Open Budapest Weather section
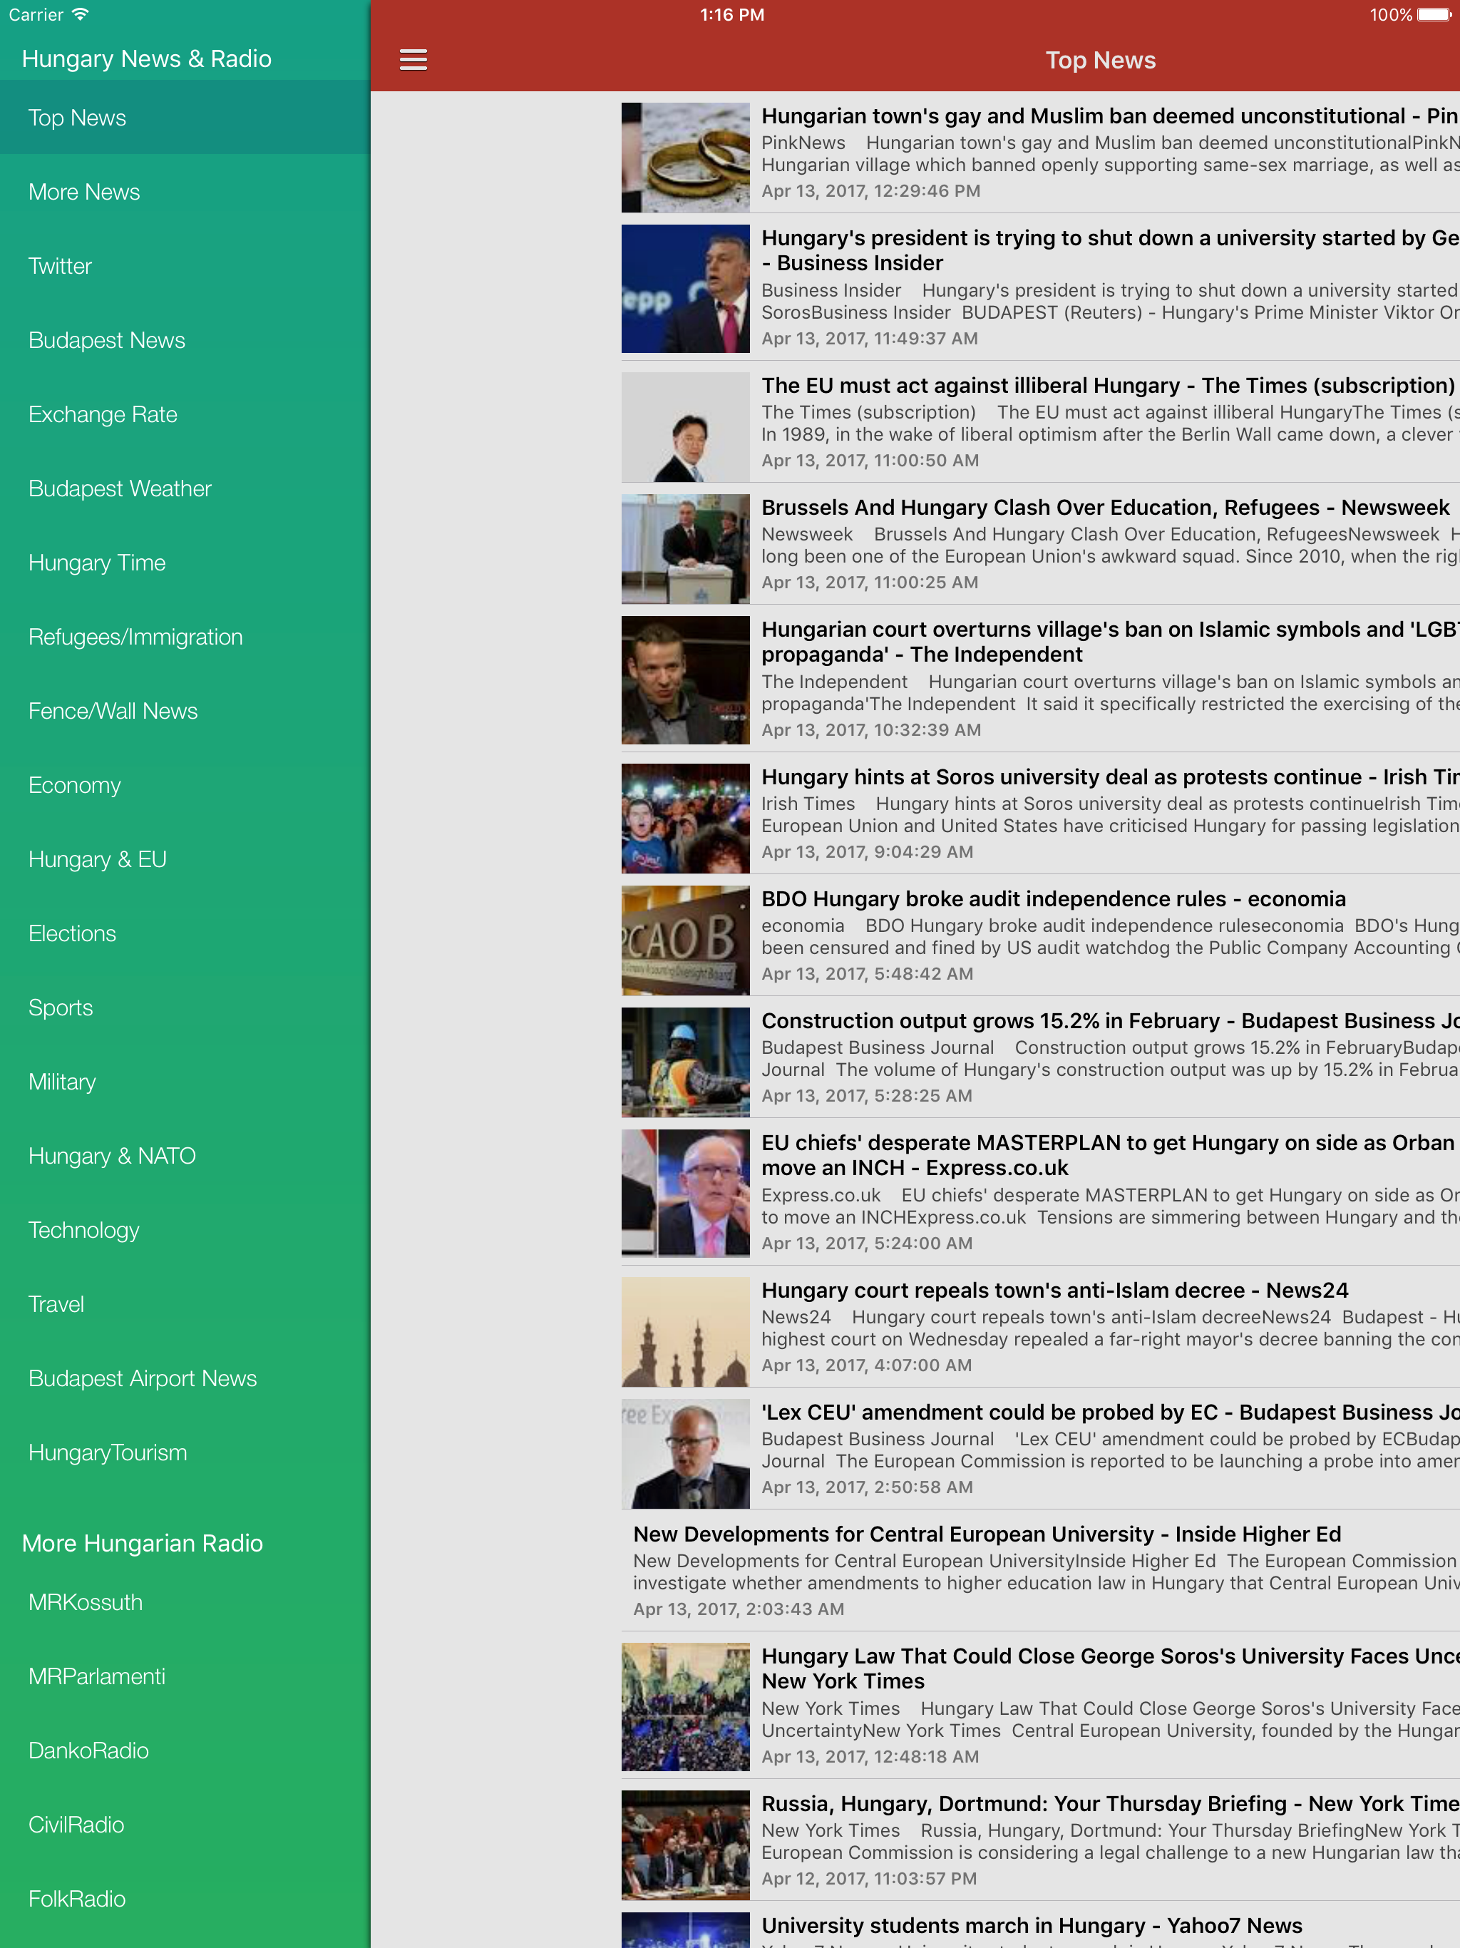Viewport: 1460px width, 1948px height. [185, 488]
